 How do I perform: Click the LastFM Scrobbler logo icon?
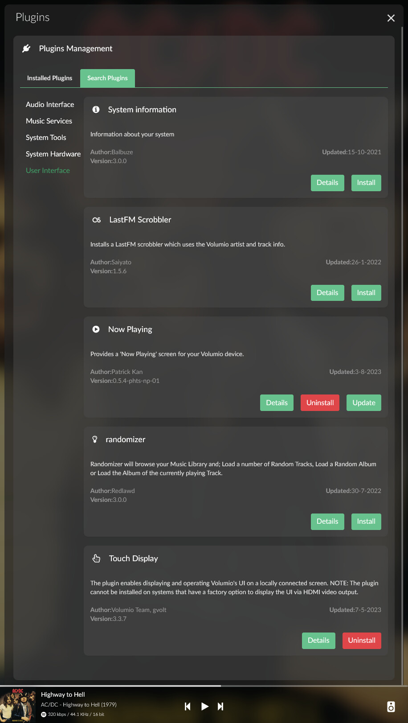pos(96,220)
